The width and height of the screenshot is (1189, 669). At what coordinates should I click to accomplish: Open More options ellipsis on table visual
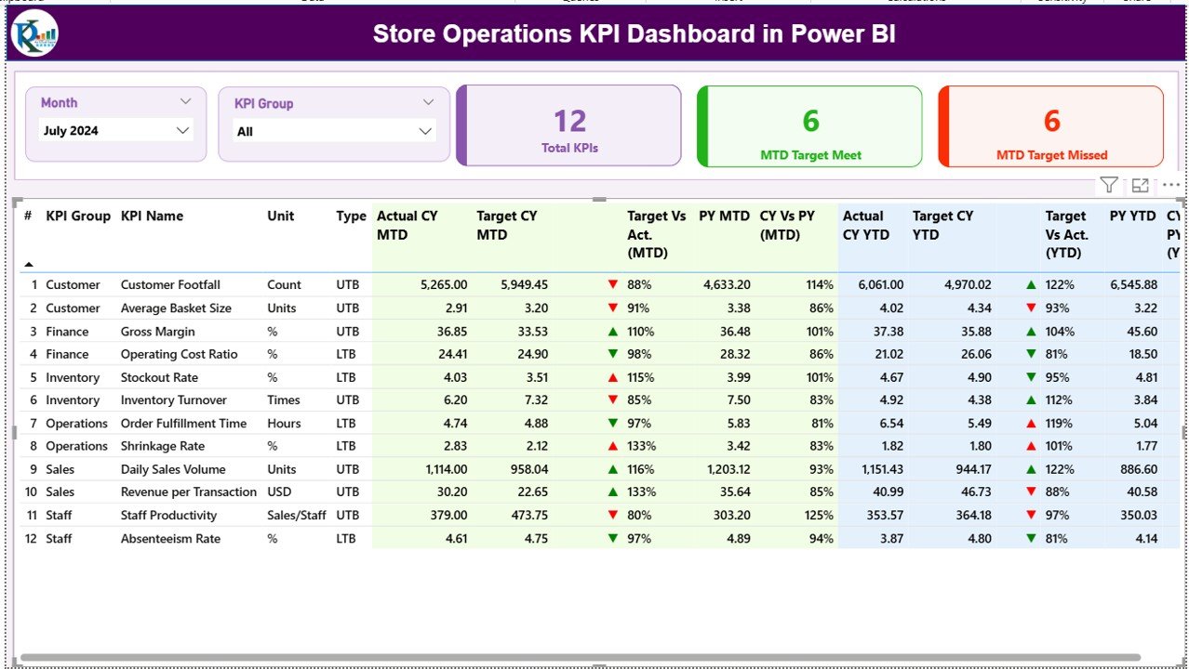(x=1170, y=185)
